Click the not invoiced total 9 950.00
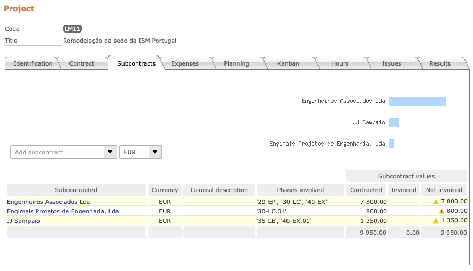 click(x=453, y=233)
